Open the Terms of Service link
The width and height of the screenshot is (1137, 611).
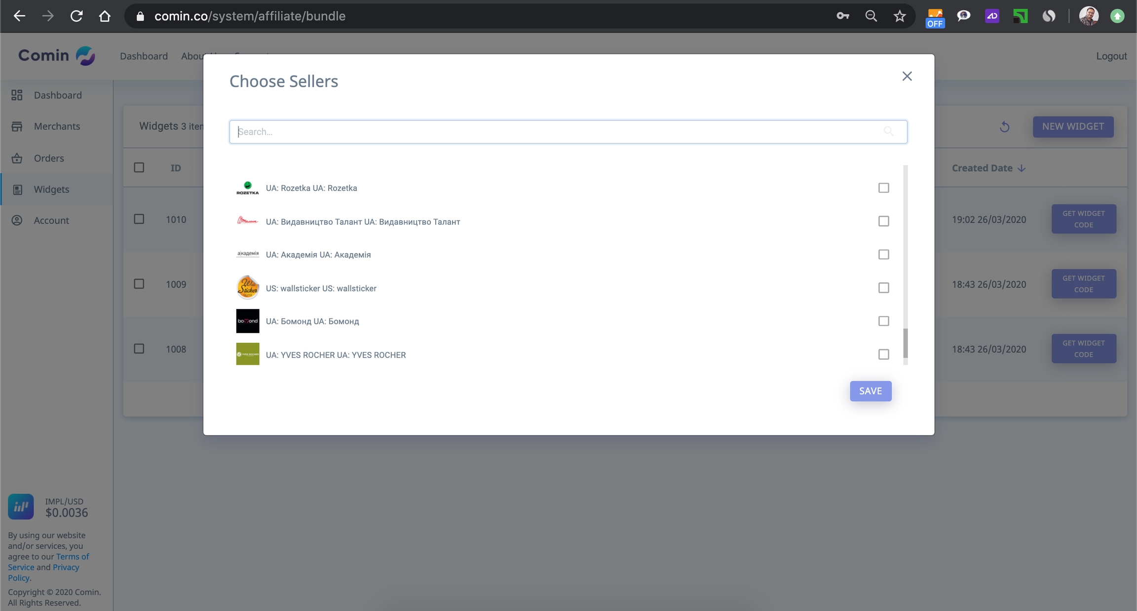tap(48, 562)
